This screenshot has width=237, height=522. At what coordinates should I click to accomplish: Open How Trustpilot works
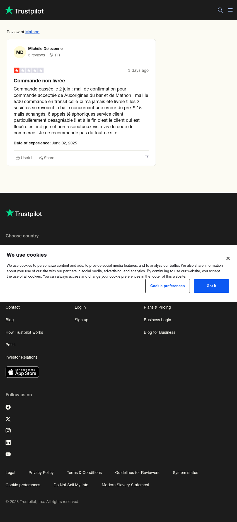[x=24, y=332]
